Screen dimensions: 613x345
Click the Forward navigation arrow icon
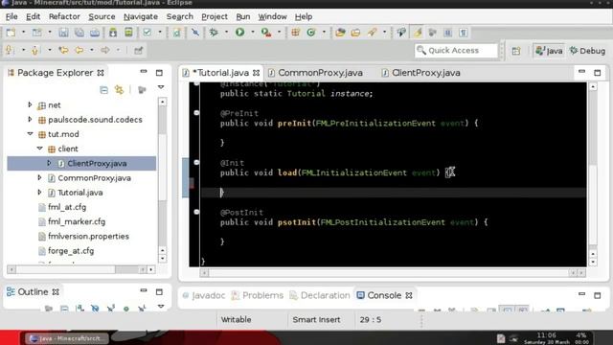[105, 50]
